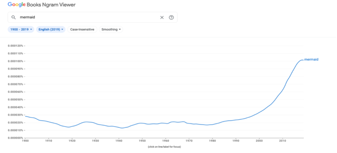Click the 0.000120% y-axis label

15,46
